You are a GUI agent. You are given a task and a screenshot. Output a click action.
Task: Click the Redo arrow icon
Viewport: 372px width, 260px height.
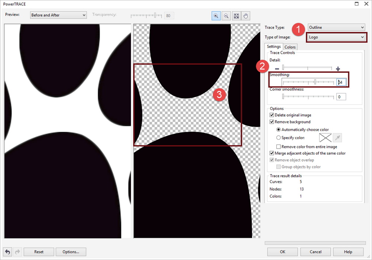pyautogui.click(x=17, y=252)
